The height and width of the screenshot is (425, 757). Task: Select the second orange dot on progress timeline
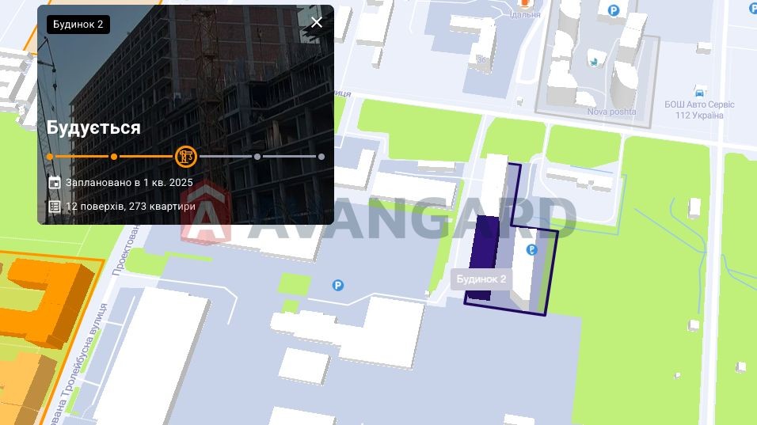tap(114, 157)
